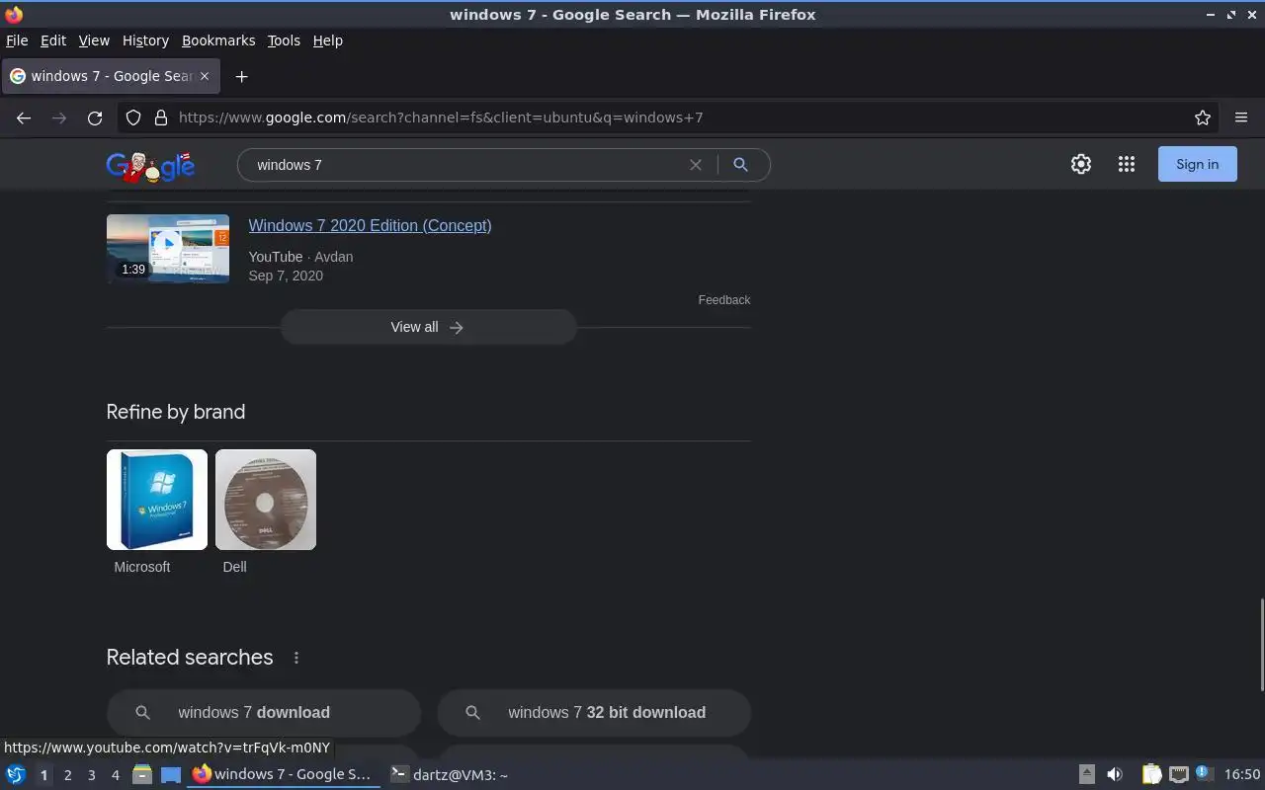
Task: Open the Tools menu
Action: click(x=284, y=40)
